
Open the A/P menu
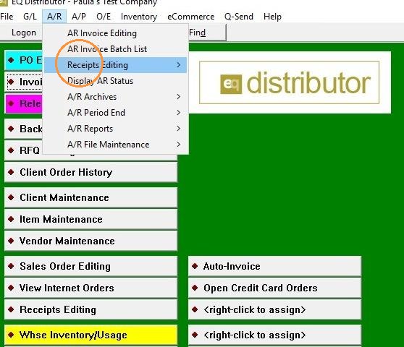tap(79, 17)
